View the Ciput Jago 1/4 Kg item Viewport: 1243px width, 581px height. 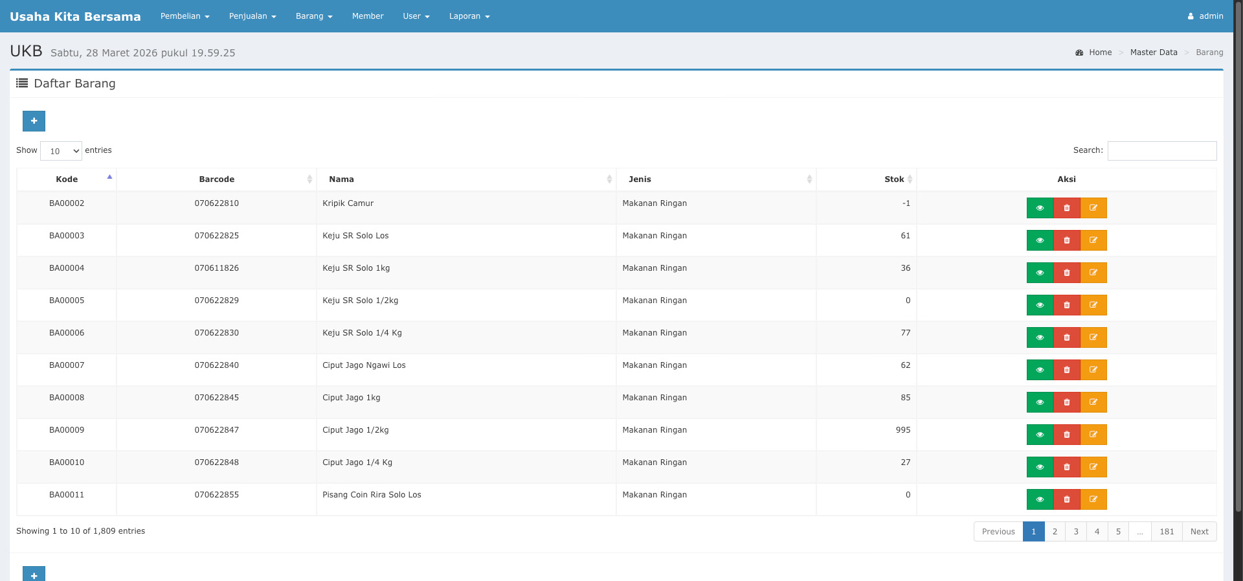(x=1040, y=467)
